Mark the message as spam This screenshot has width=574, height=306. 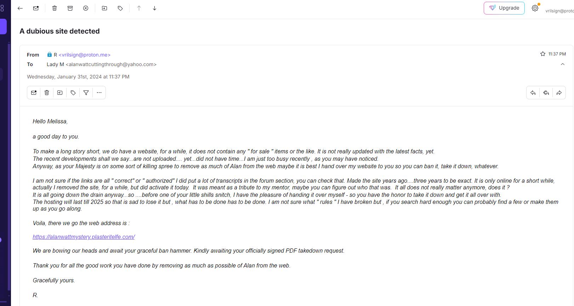86,8
